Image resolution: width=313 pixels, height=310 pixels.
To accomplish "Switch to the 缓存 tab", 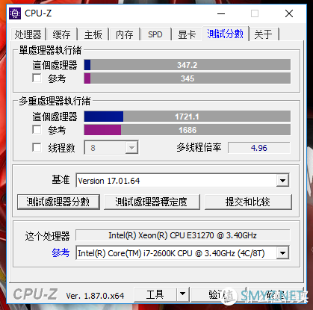I will pyautogui.click(x=61, y=34).
